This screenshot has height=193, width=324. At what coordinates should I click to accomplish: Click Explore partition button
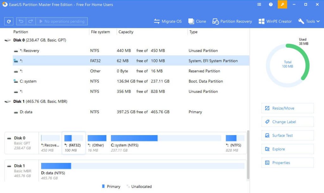(x=287, y=149)
